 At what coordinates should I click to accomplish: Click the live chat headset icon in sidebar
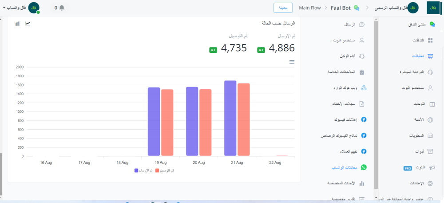(430, 72)
